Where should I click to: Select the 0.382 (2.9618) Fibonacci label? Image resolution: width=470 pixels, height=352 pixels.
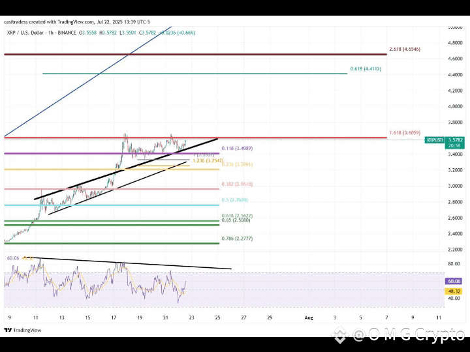point(237,184)
